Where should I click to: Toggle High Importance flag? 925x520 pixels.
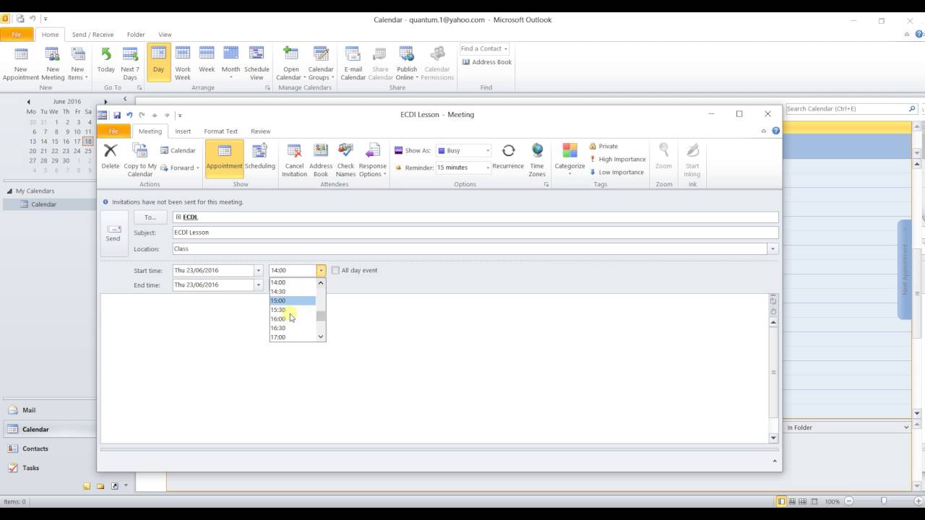618,159
